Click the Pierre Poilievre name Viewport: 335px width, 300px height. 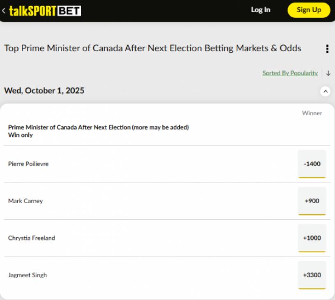[x=28, y=164]
